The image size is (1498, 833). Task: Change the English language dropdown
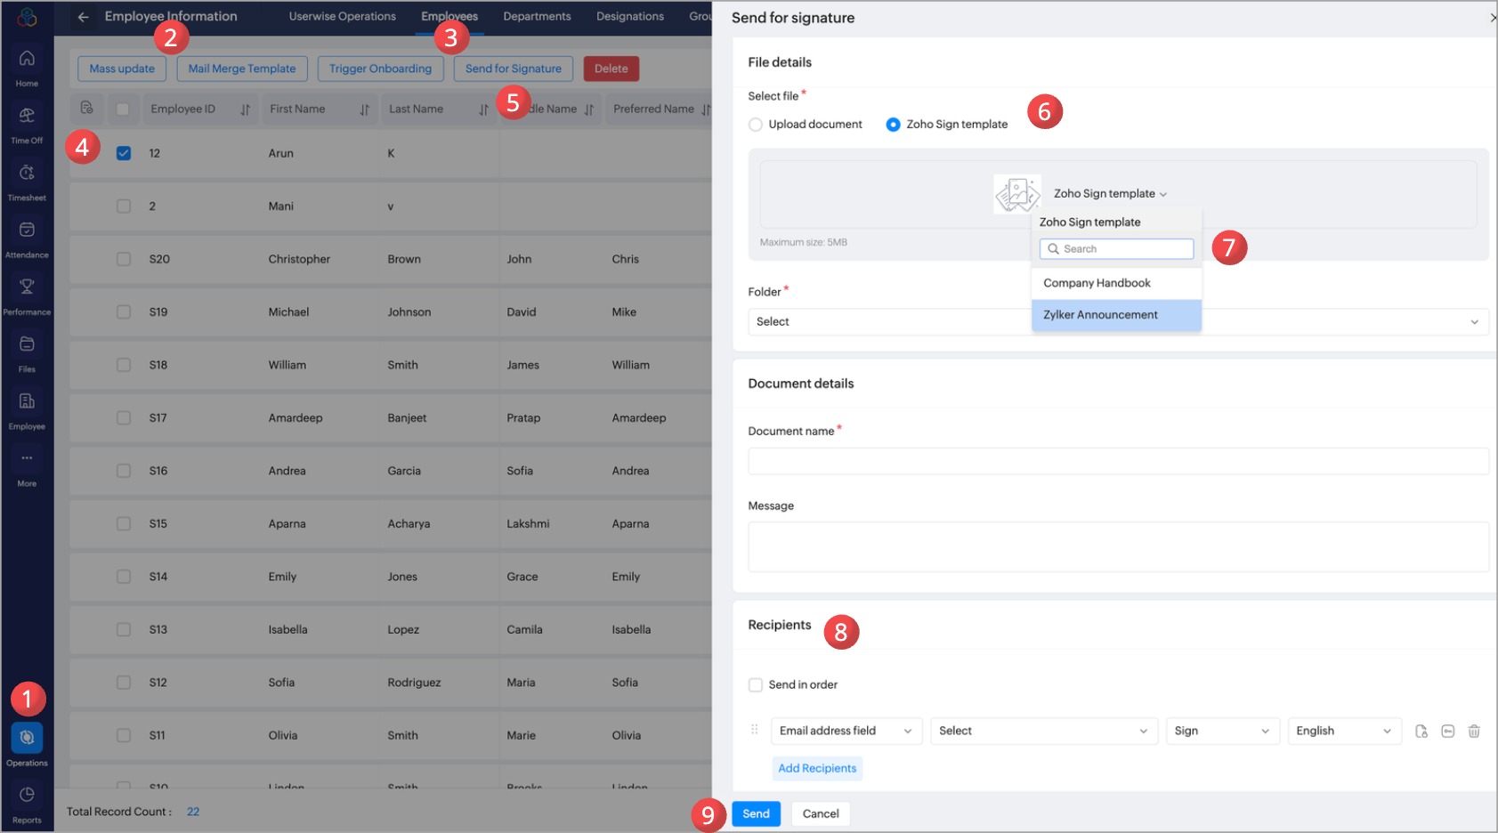point(1345,731)
